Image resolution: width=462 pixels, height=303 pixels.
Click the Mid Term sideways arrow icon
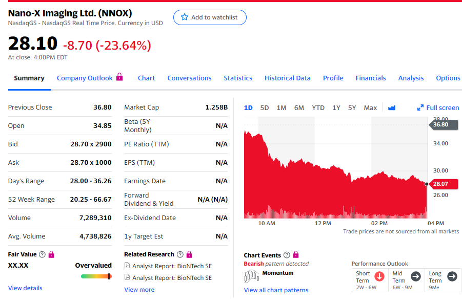coord(416,276)
